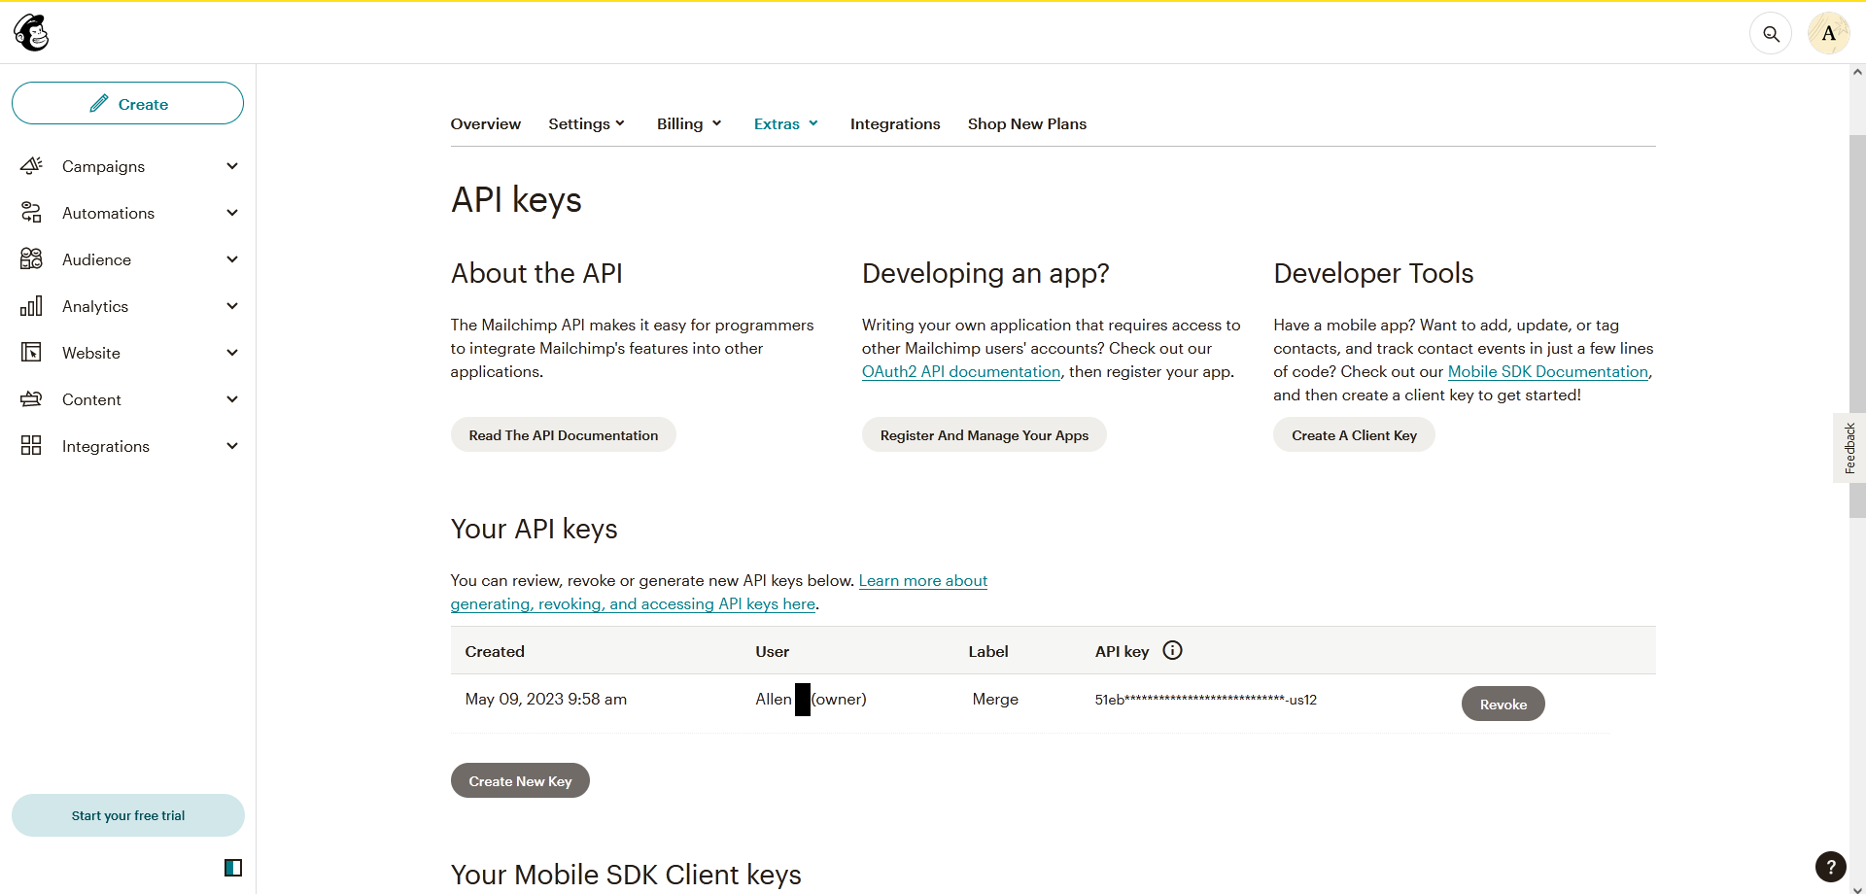Open the account avatar 'A' menu
Image resolution: width=1866 pixels, height=894 pixels.
1828,34
